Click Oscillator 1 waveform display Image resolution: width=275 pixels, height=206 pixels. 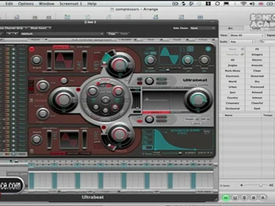pos(64,60)
